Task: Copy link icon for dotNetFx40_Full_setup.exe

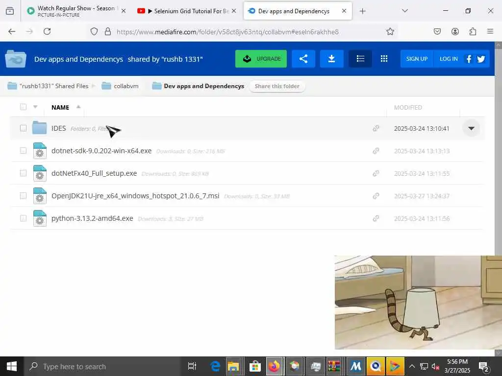Action: click(x=376, y=173)
